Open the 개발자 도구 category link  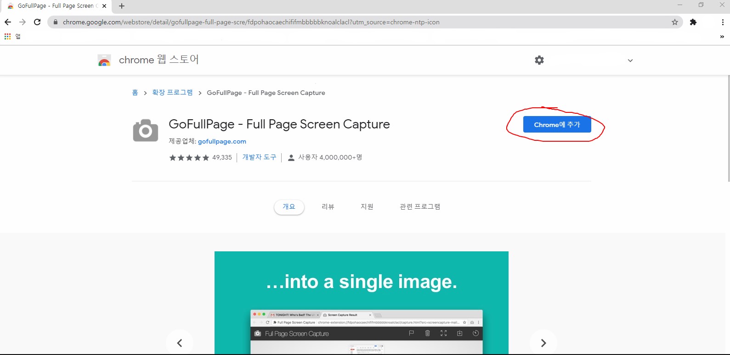click(259, 157)
